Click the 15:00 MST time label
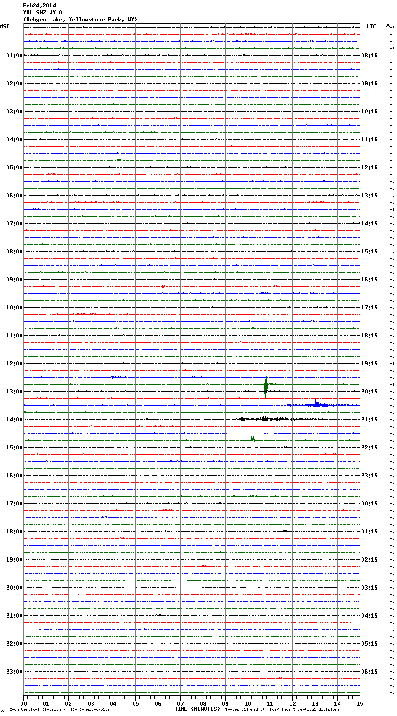 click(x=14, y=448)
